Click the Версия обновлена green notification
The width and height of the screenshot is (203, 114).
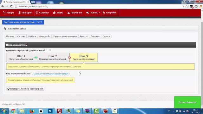[187, 102]
